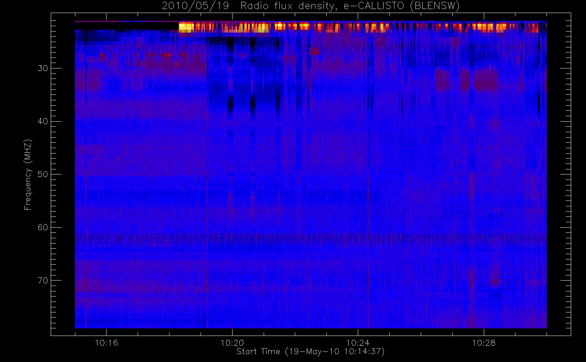Click the 10:16 time tick label

(x=106, y=343)
